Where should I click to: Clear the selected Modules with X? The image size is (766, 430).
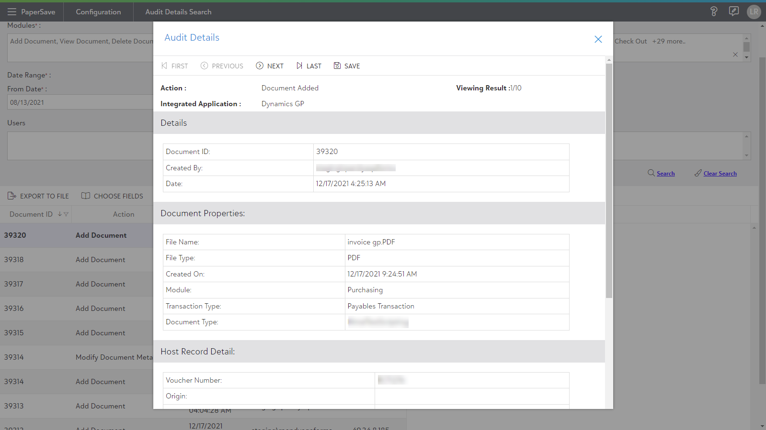tap(735, 55)
